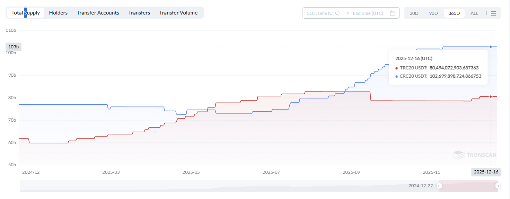Select the ALL time range

click(x=474, y=13)
